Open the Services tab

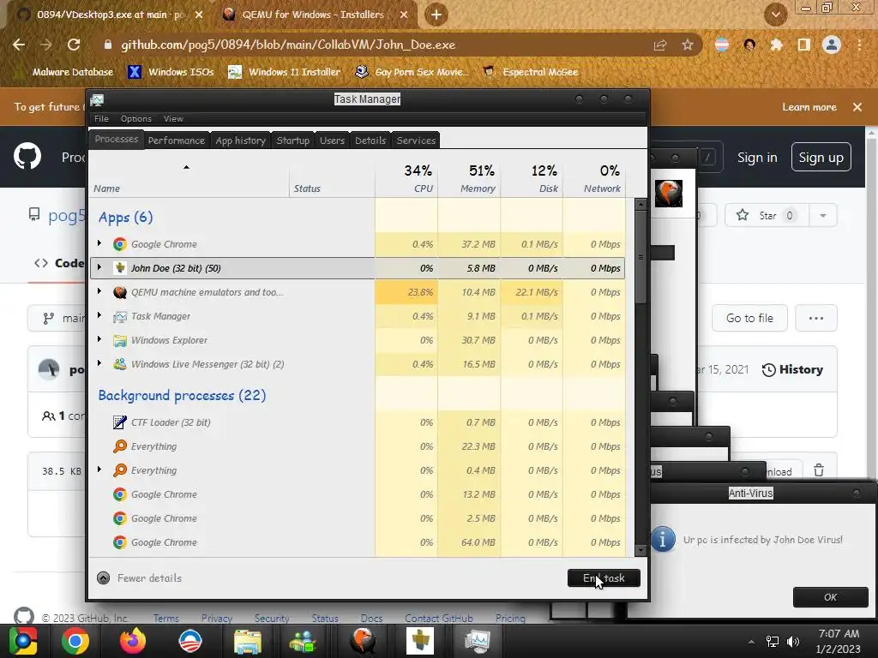click(x=416, y=141)
